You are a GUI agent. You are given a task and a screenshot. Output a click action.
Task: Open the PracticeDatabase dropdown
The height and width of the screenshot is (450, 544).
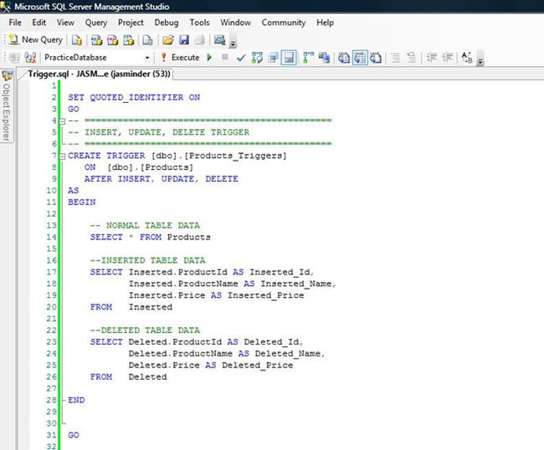[x=147, y=58]
